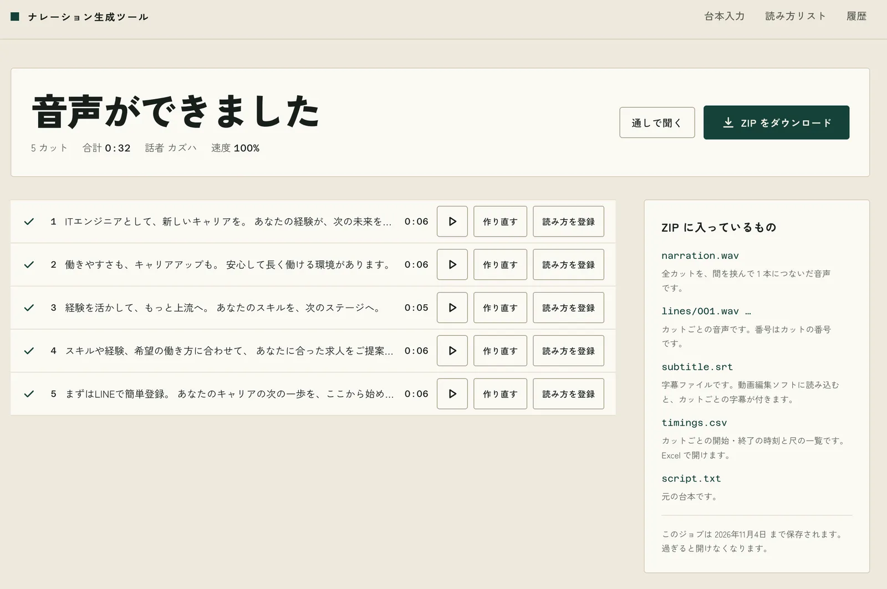Download the ZIP file

[x=776, y=122]
